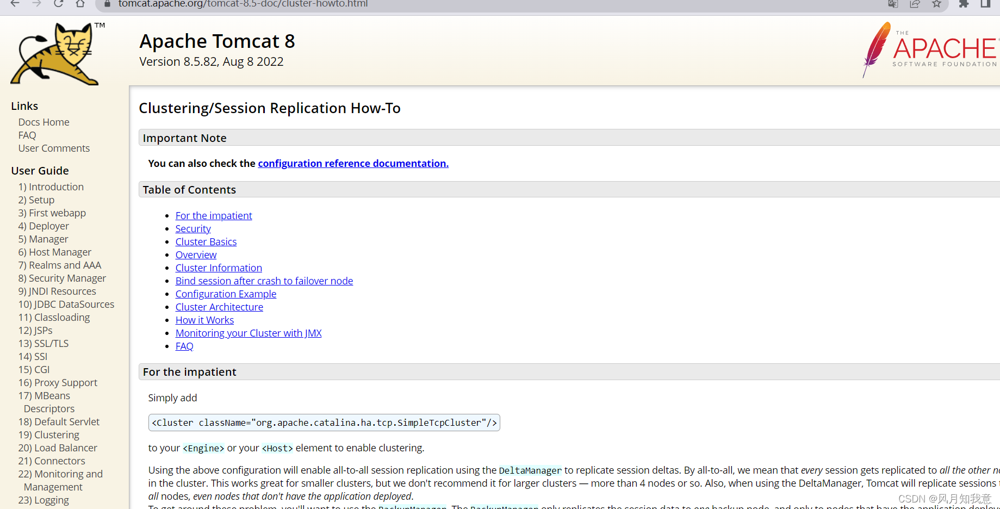Follow the configuration reference documentation link

(x=353, y=164)
